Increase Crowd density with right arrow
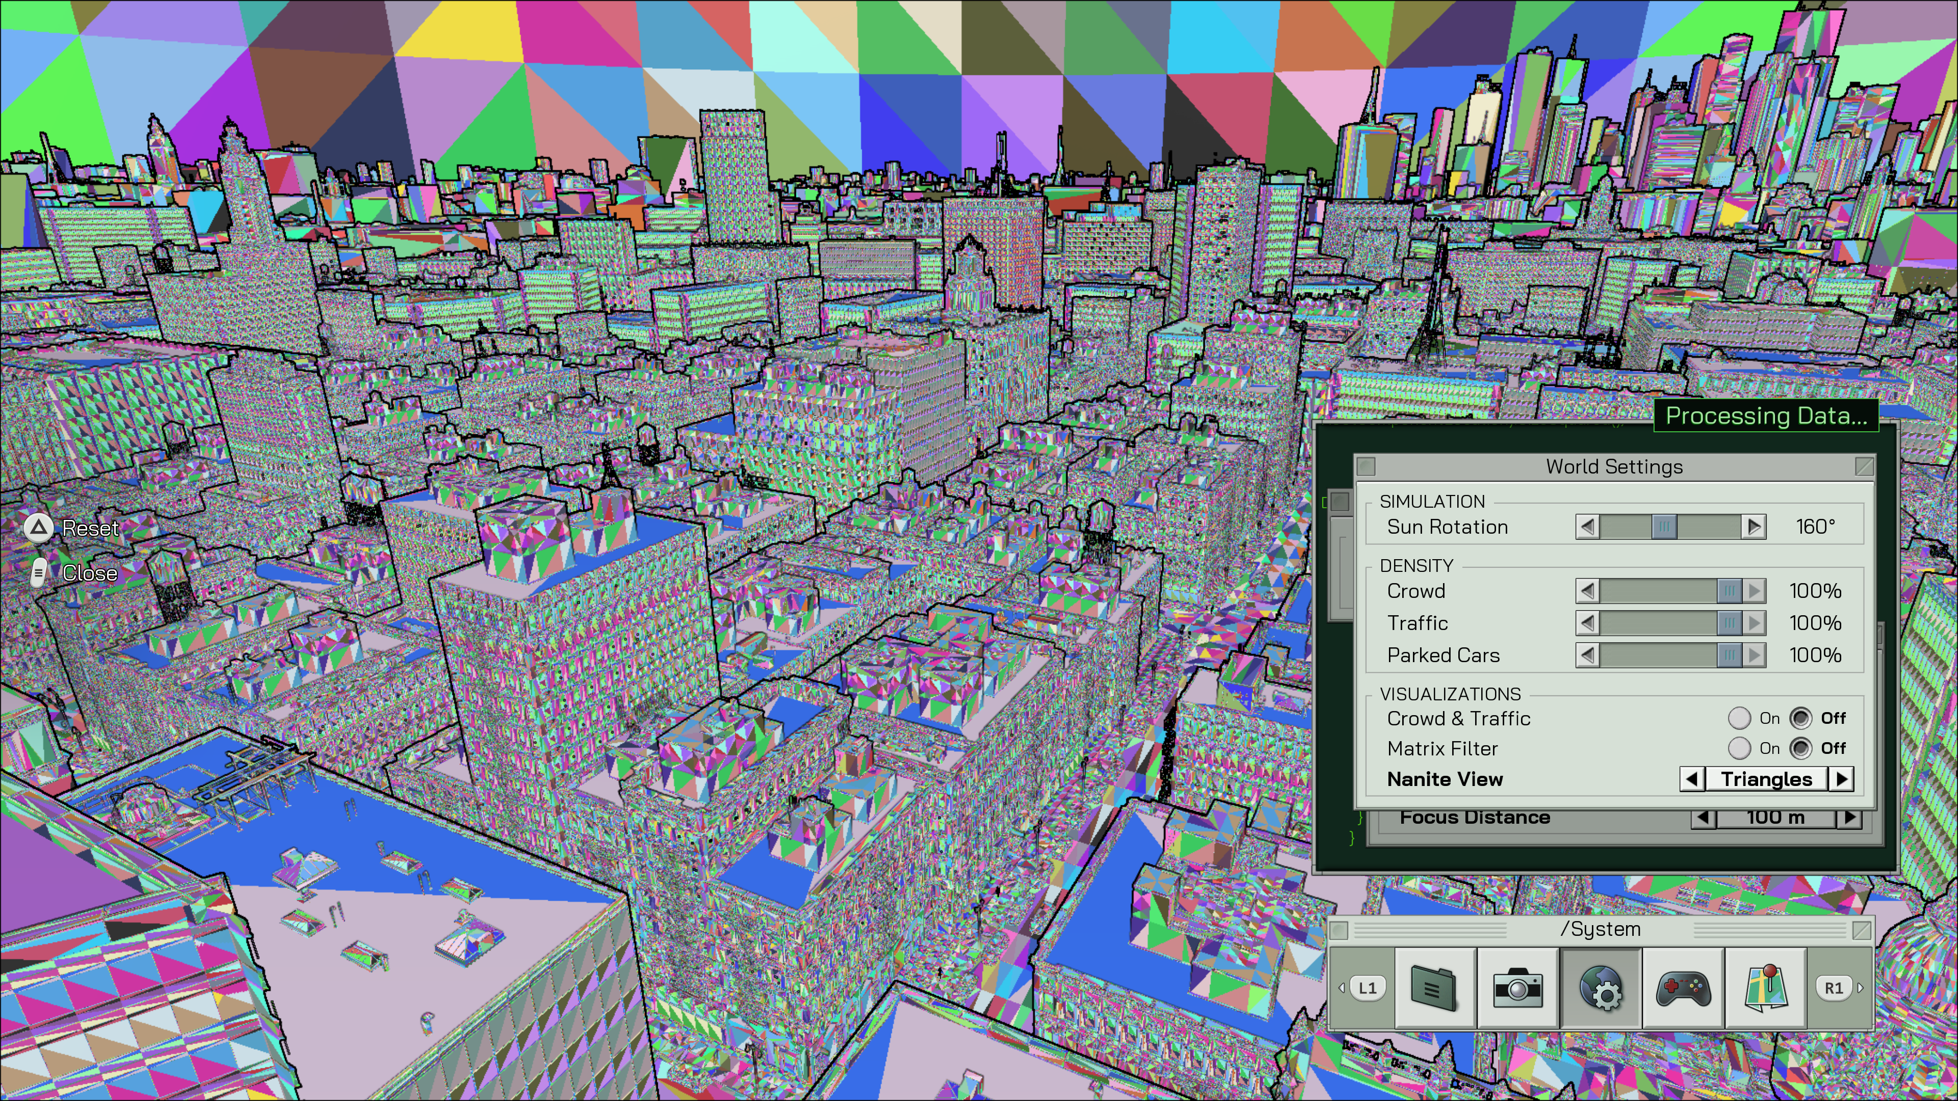This screenshot has width=1958, height=1101. point(1754,590)
